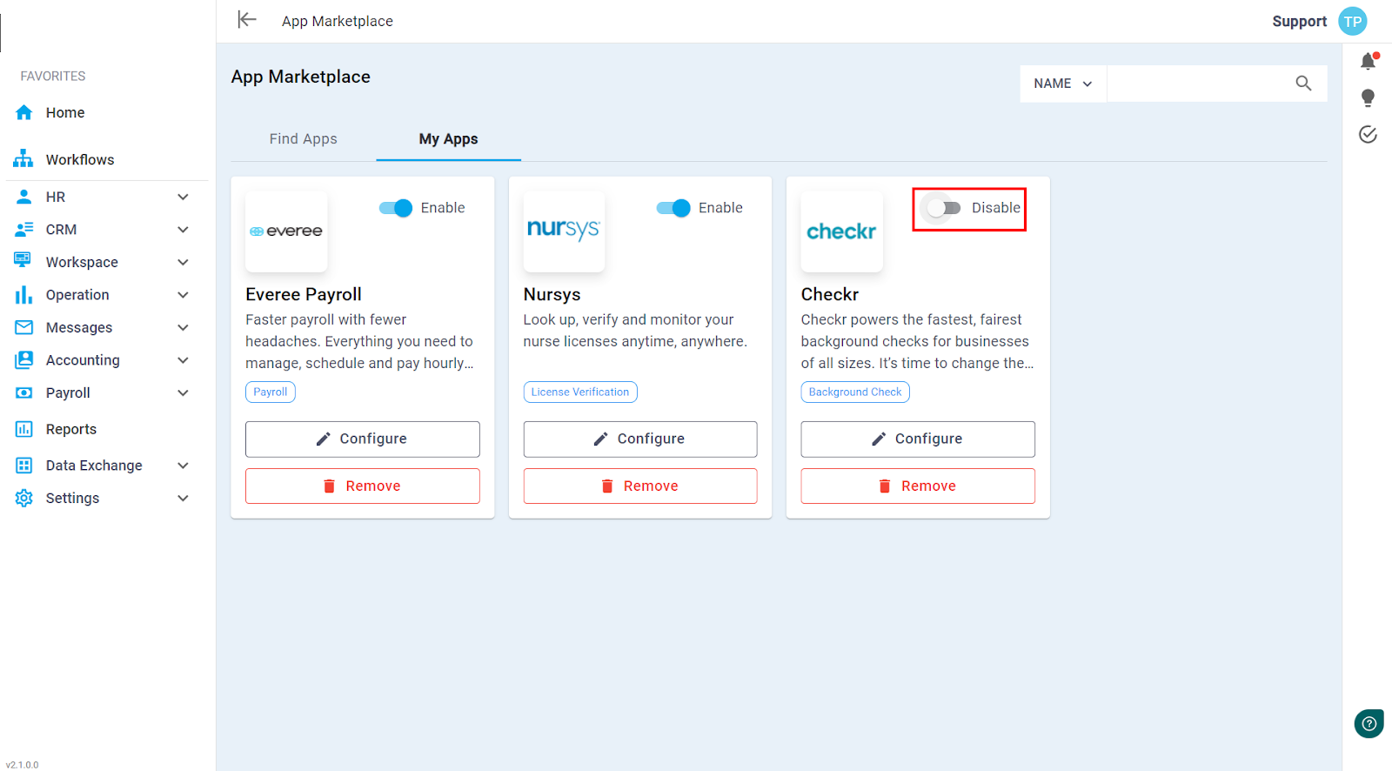Open the TP user avatar

[1353, 21]
